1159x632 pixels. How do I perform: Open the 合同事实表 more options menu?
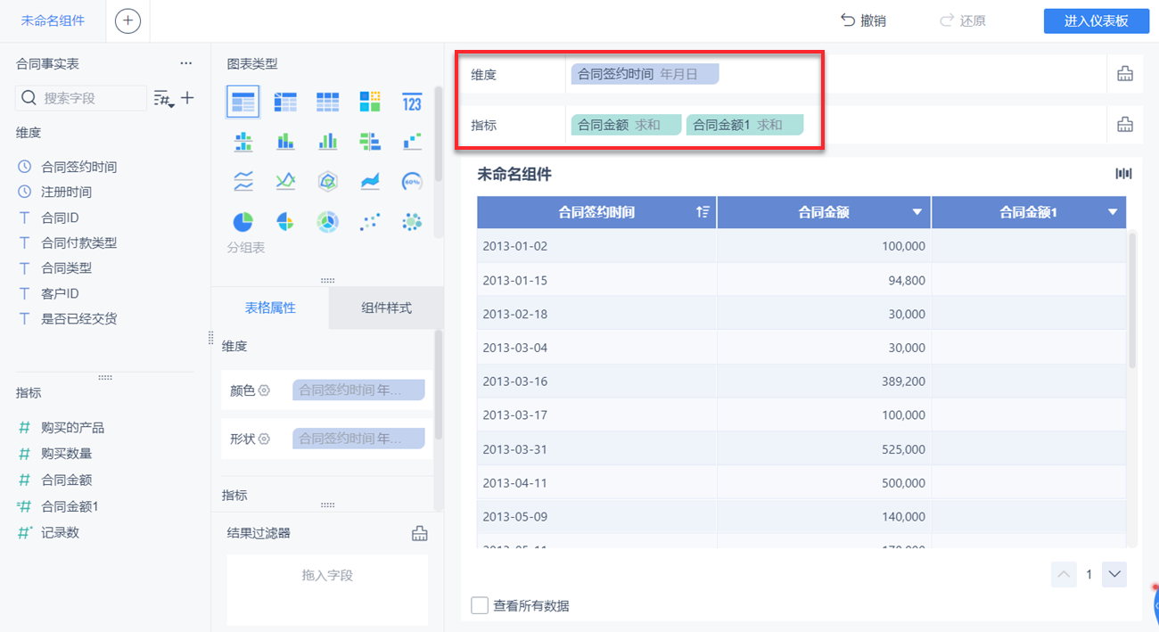(x=185, y=64)
